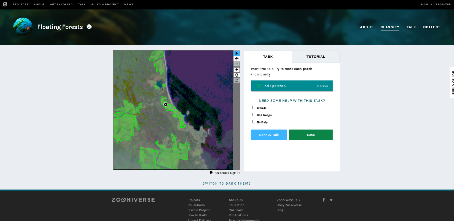Zoom in on the subject image

237,69
